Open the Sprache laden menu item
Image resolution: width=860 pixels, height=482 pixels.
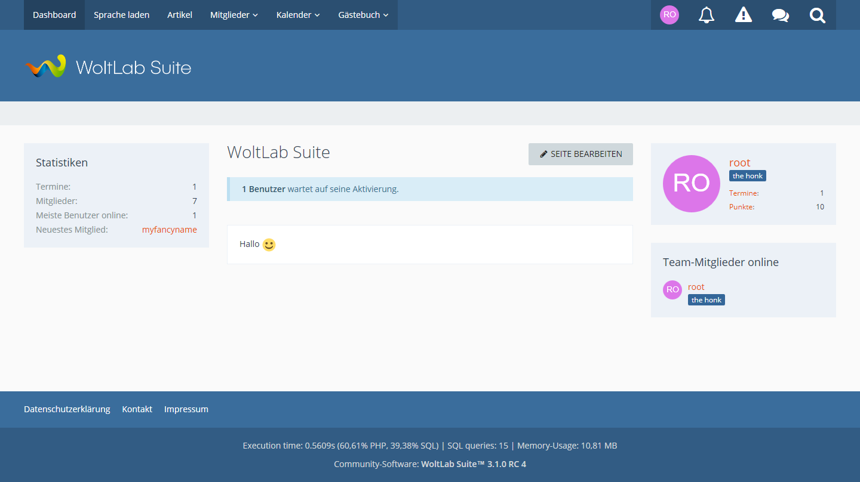(122, 15)
